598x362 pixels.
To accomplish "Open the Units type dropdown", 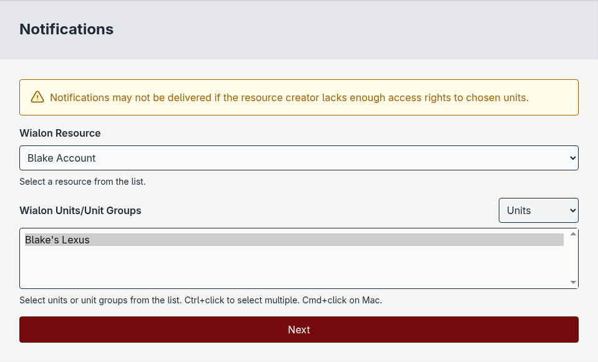I will coord(538,210).
